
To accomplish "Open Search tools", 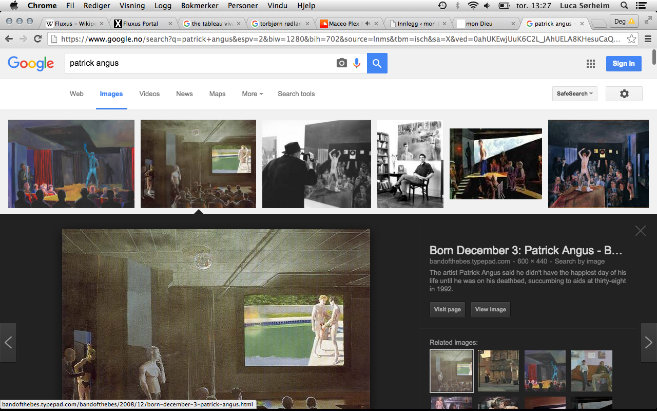I will coord(296,94).
